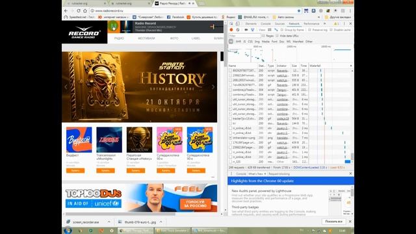This screenshot has width=416, height=234.
Task: Filter requests by XHR type
Action: pos(239,42)
